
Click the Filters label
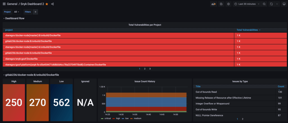click(x=28, y=12)
